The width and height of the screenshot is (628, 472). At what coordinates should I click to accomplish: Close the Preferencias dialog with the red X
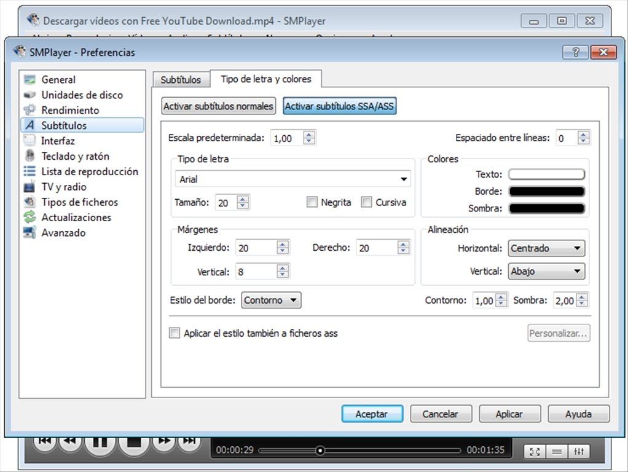click(603, 52)
